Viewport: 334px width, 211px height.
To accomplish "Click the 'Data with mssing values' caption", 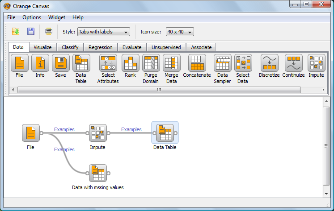I will pos(98,187).
